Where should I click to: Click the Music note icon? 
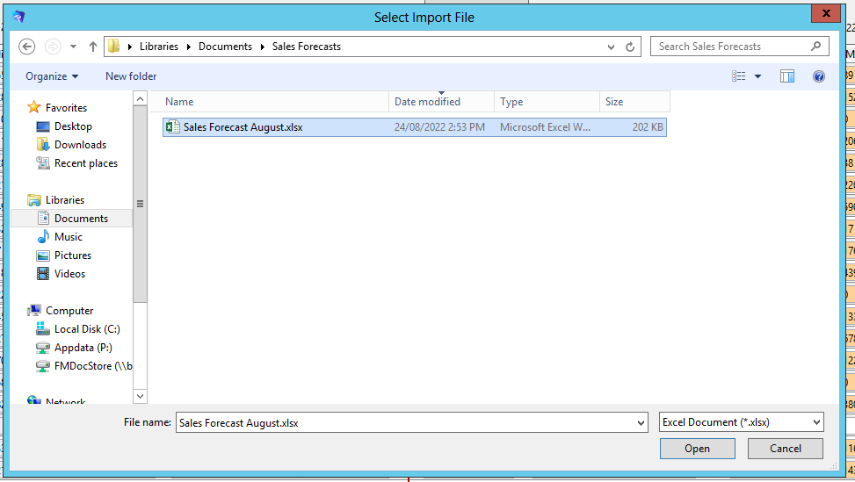coord(43,237)
